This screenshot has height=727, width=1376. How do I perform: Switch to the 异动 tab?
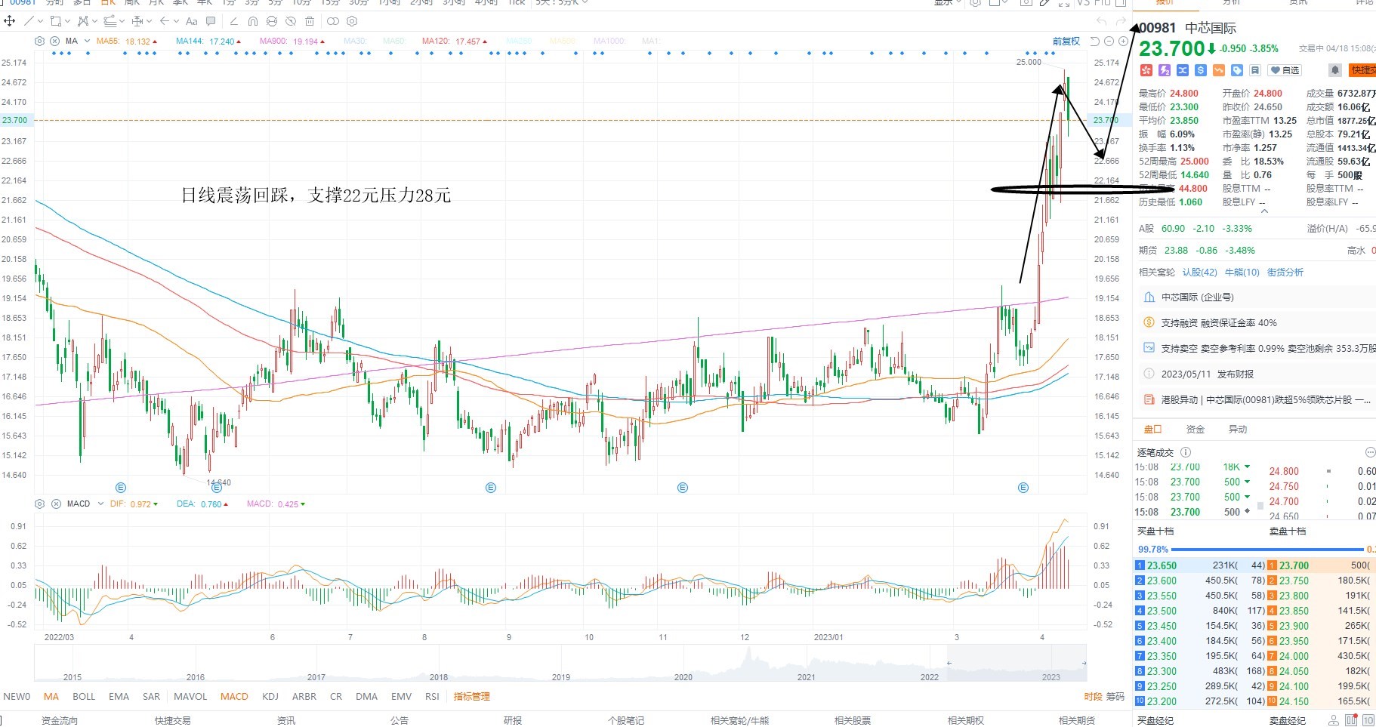[x=1238, y=429]
